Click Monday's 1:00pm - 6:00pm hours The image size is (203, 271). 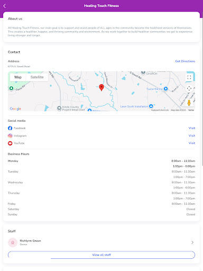184,166
